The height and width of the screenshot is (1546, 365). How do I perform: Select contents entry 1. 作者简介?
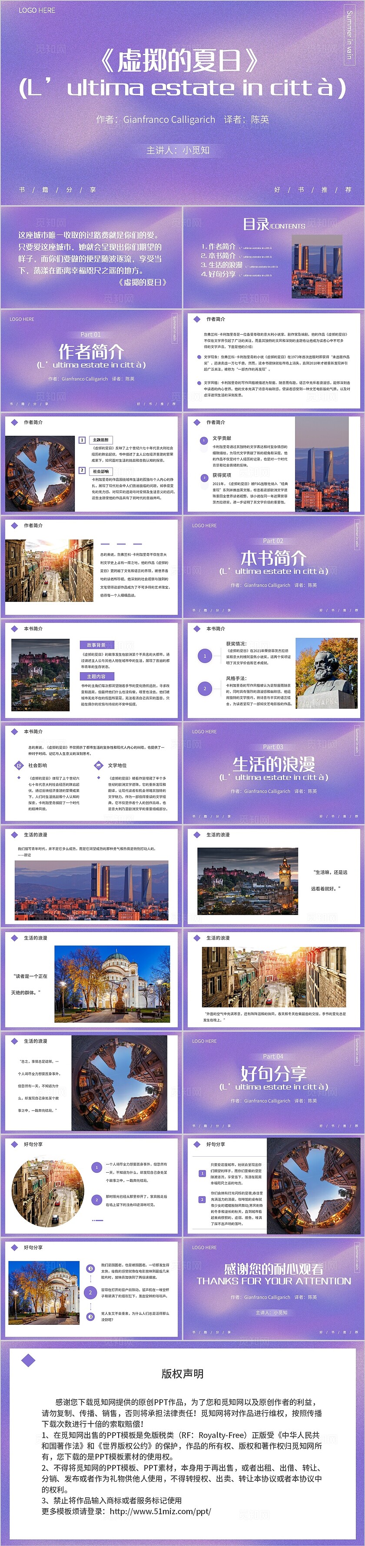pos(218,246)
